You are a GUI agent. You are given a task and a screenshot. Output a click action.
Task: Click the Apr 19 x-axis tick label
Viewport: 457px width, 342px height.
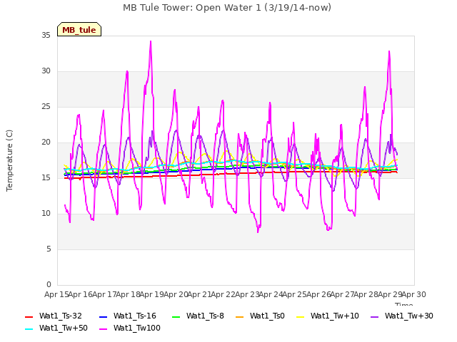pos(152,294)
